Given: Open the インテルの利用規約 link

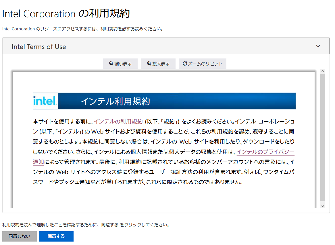Looking at the screenshot, I should [x=118, y=121].
